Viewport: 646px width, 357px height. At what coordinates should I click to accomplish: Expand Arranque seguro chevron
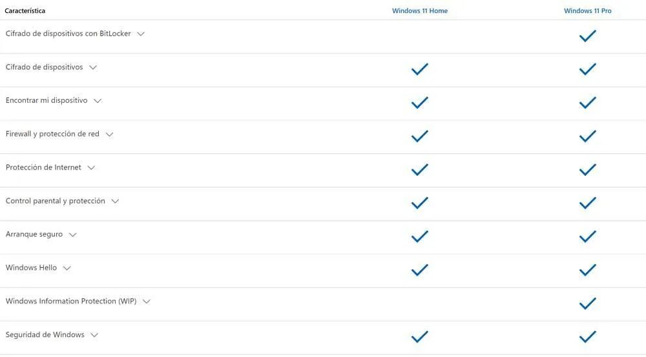pyautogui.click(x=72, y=235)
